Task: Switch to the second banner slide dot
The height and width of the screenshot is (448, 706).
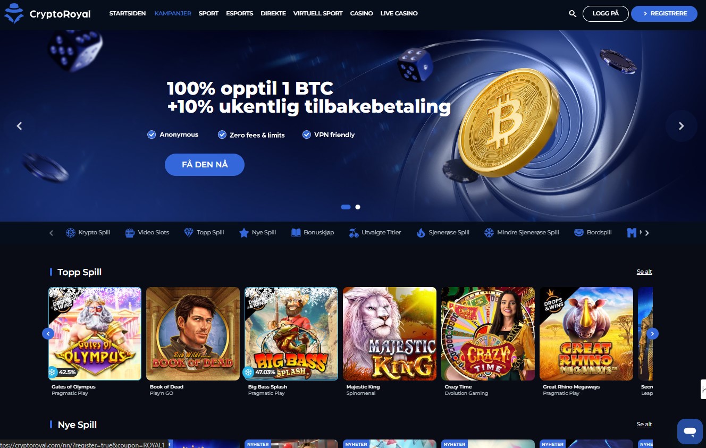Action: tap(358, 207)
